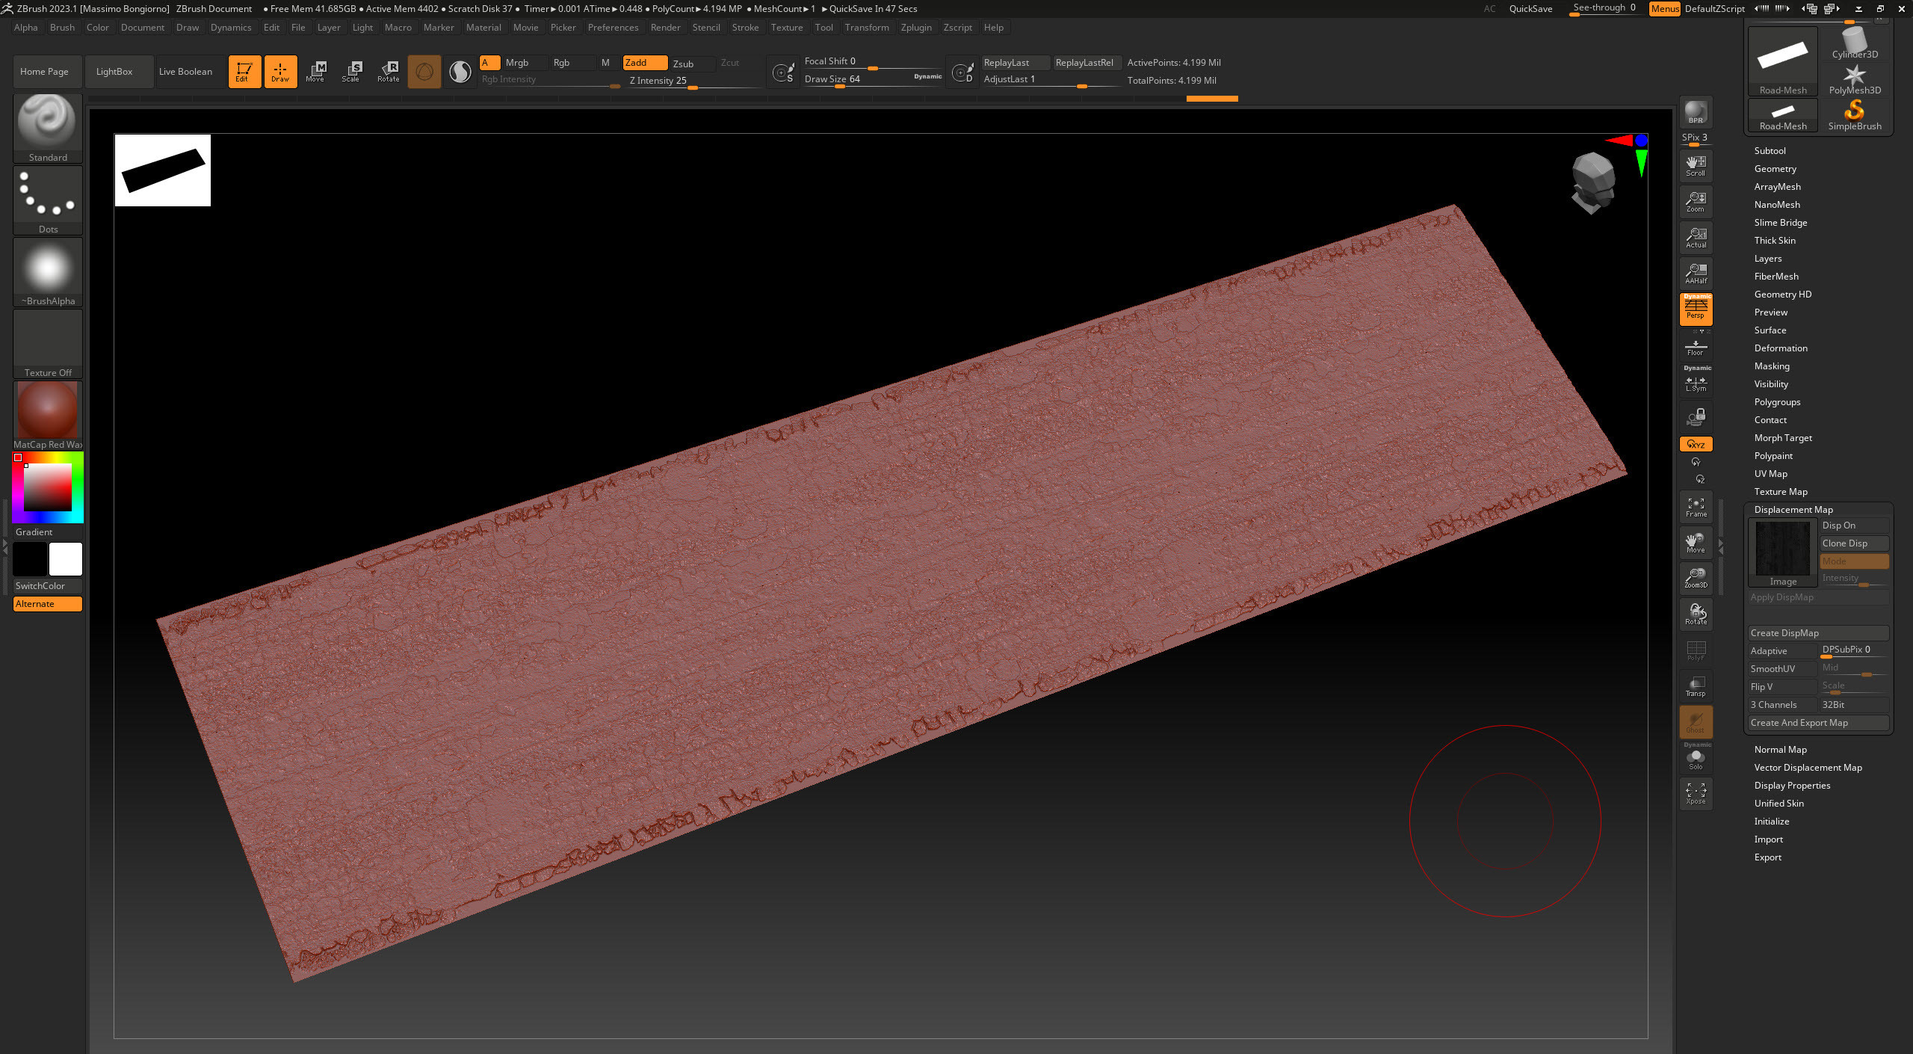
Task: Expand the Normal Map section
Action: click(1780, 750)
